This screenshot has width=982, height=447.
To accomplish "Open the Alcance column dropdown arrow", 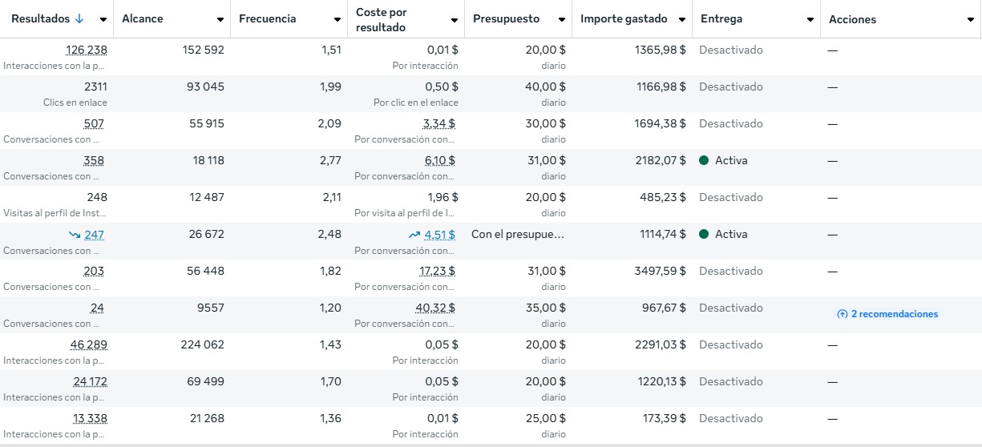I will click(220, 19).
